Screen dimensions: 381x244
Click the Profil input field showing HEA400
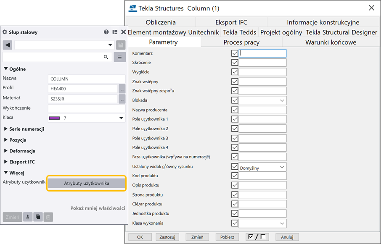(x=82, y=89)
